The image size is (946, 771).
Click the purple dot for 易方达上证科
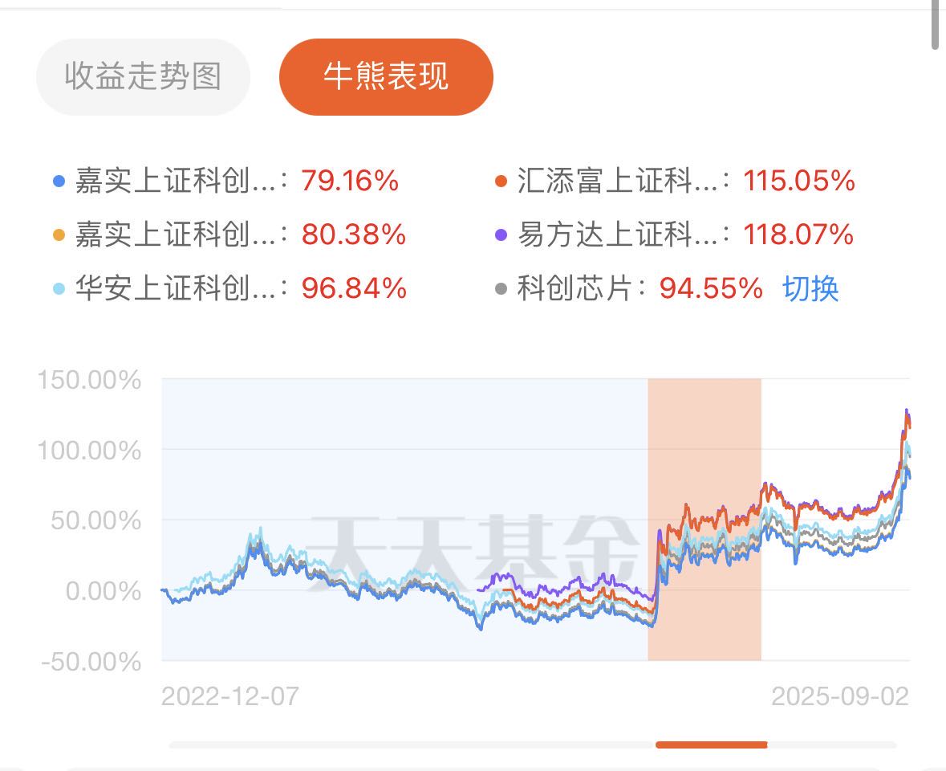501,235
